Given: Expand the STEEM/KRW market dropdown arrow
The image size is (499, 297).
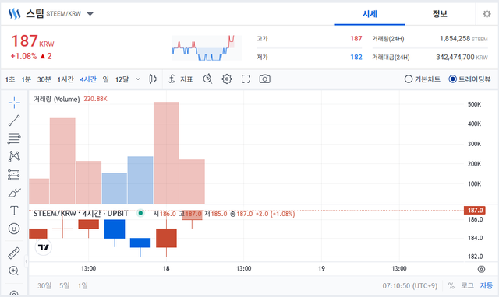Looking at the screenshot, I should [x=90, y=14].
